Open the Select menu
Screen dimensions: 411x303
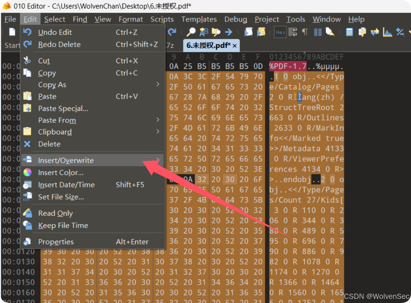pyautogui.click(x=55, y=19)
